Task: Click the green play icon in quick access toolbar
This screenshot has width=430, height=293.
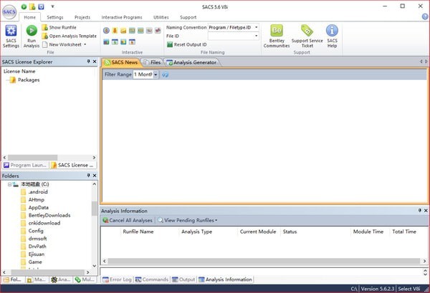Action: 24,6
